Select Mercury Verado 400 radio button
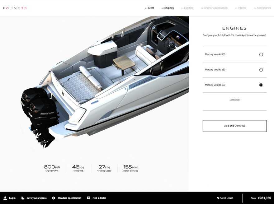Image resolution: width=274 pixels, height=204 pixels. pyautogui.click(x=261, y=85)
